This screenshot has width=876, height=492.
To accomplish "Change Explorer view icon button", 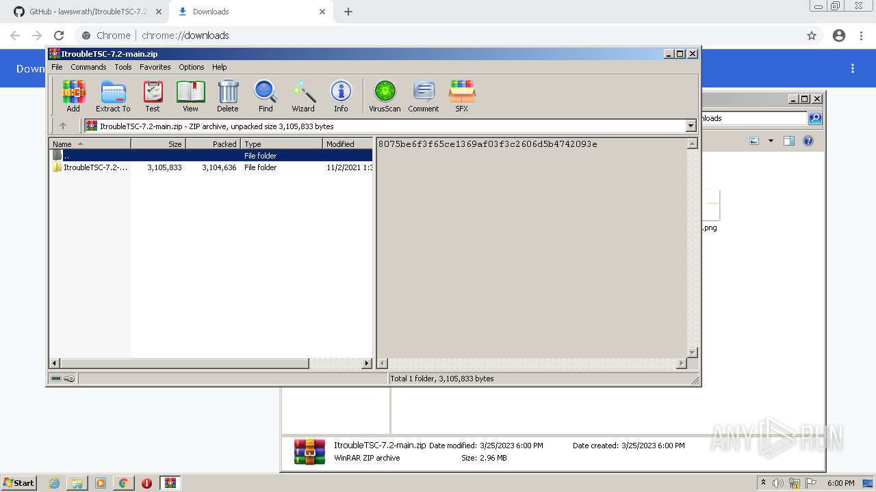I will [x=754, y=141].
